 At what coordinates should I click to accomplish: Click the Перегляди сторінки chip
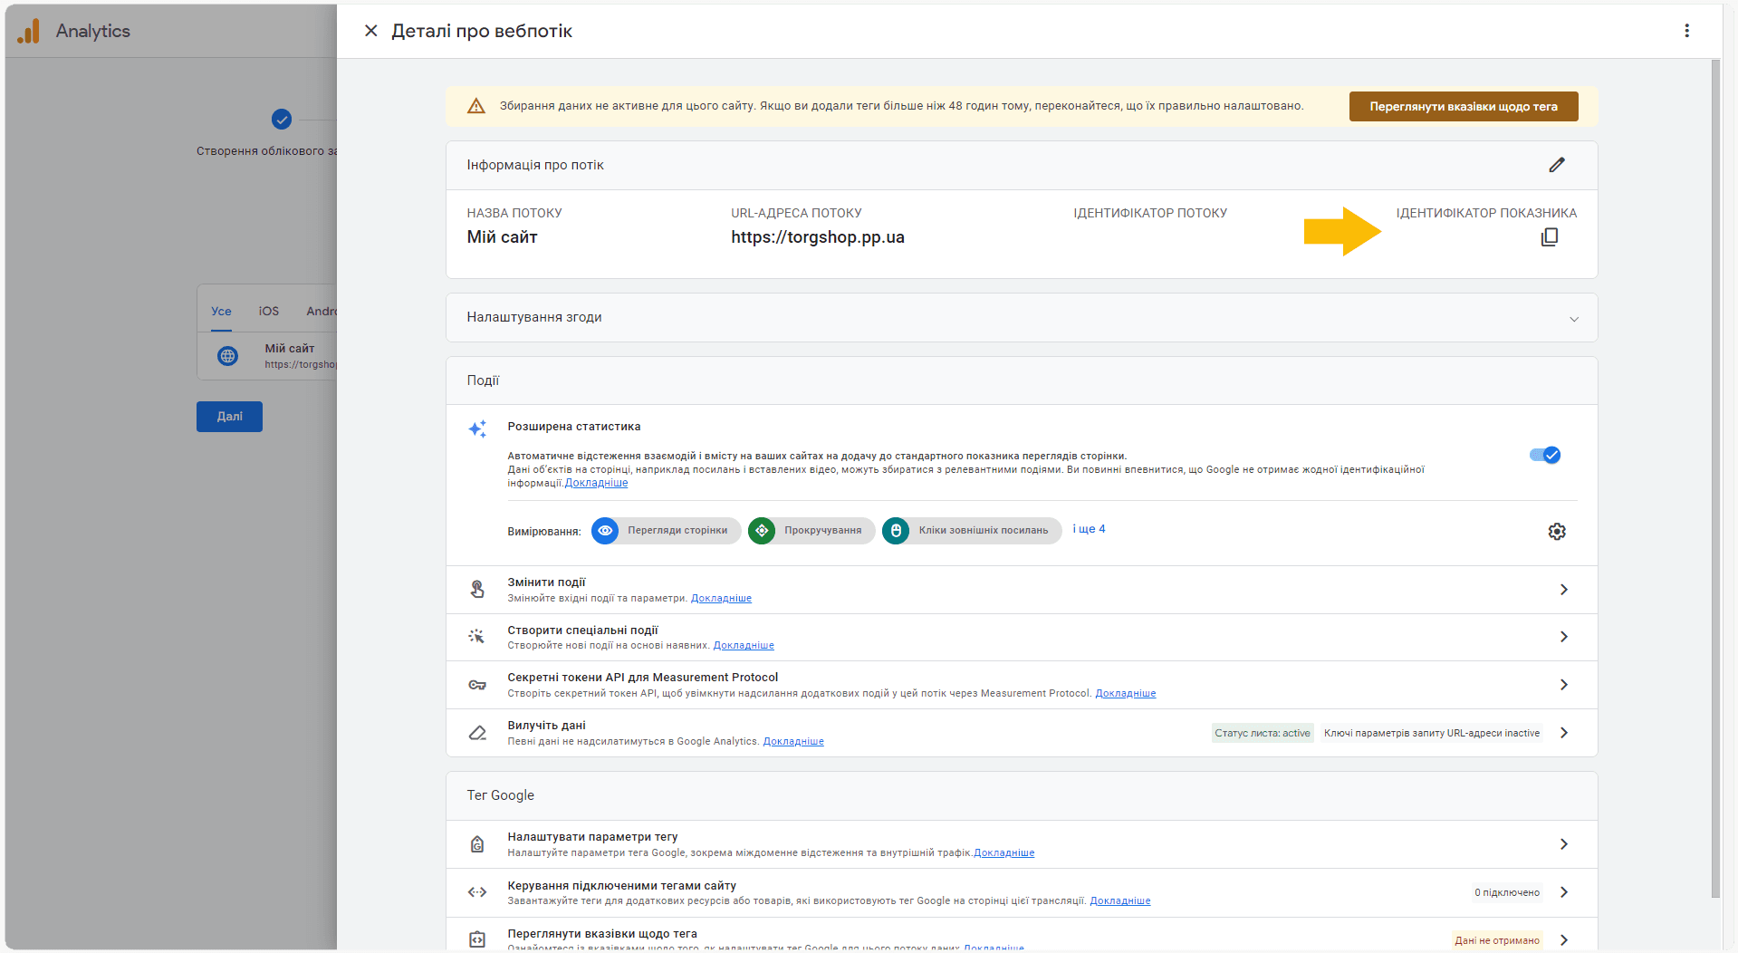point(667,531)
